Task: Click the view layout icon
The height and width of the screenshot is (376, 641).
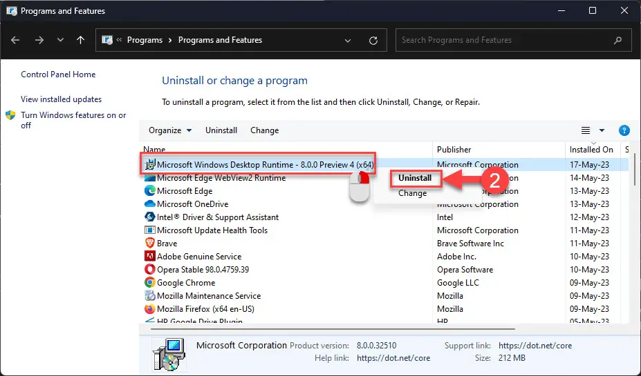Action: pos(586,130)
